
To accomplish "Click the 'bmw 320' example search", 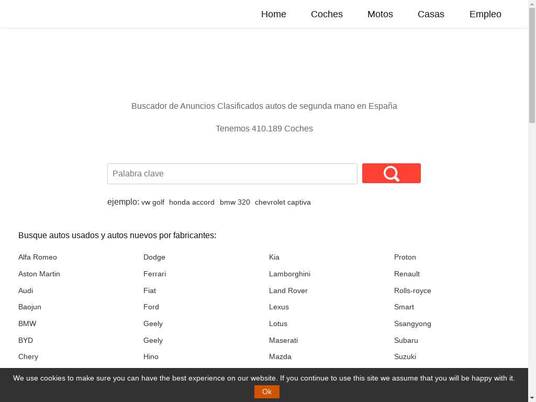I will 234,203.
